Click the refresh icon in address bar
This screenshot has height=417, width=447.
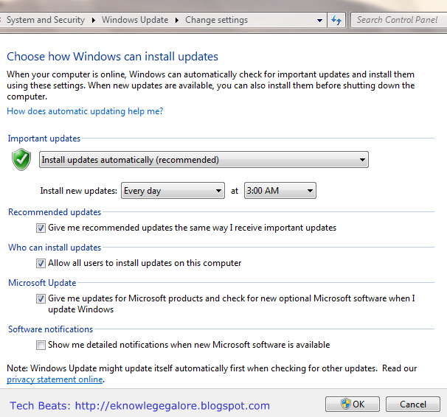click(336, 20)
